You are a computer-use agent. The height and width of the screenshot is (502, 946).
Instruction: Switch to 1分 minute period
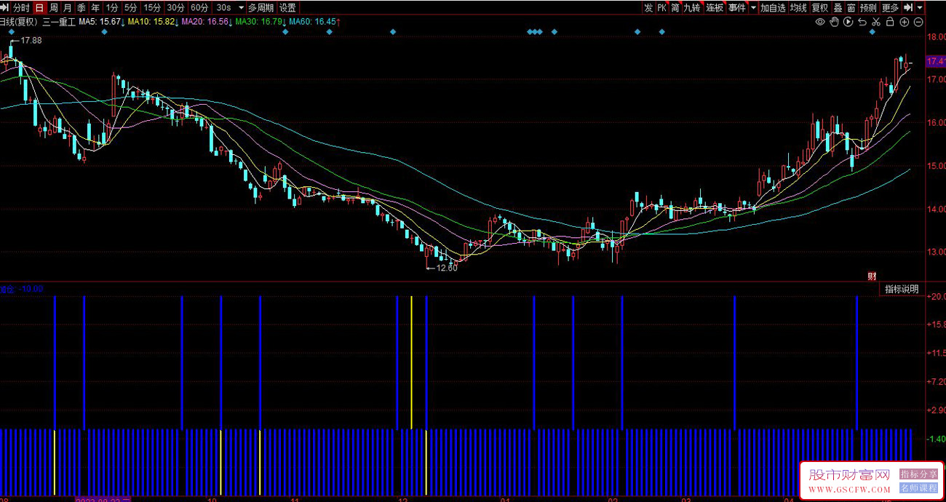click(x=111, y=7)
